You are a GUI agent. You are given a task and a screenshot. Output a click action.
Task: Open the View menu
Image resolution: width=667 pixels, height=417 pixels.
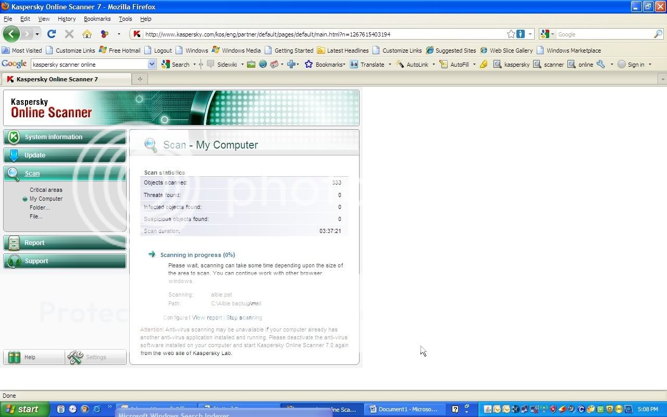[x=44, y=19]
